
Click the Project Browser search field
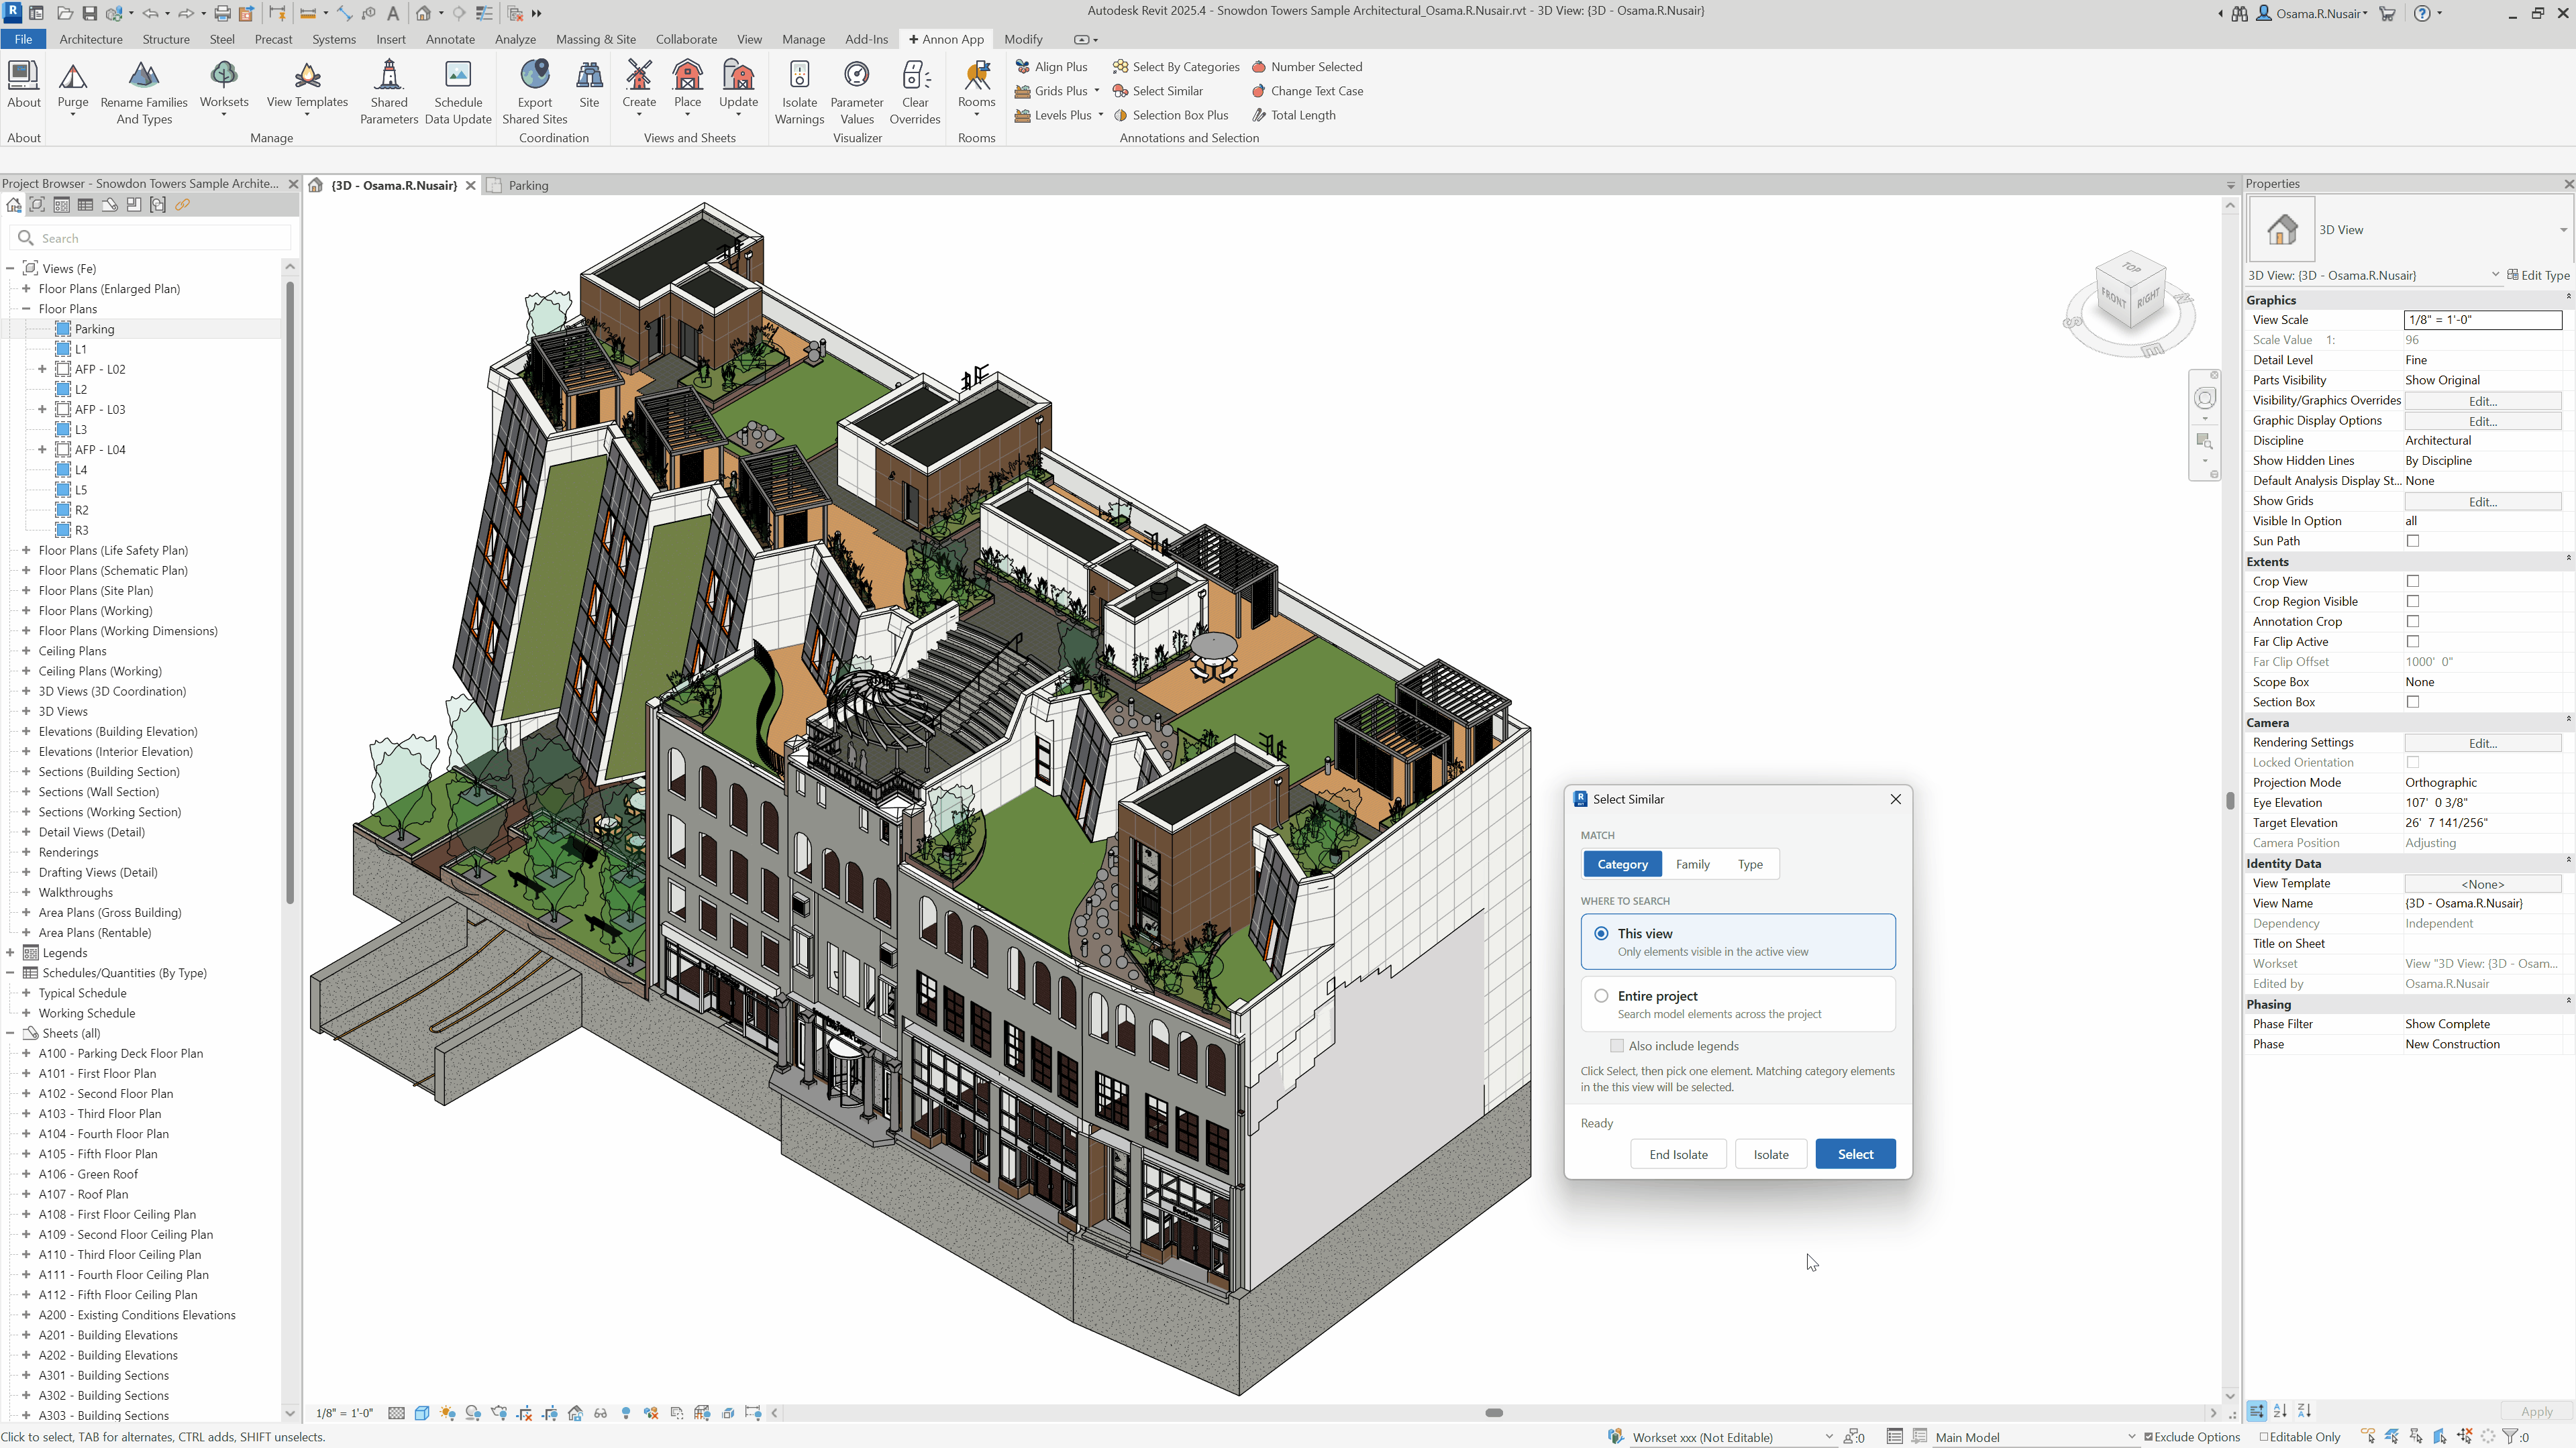click(x=151, y=238)
